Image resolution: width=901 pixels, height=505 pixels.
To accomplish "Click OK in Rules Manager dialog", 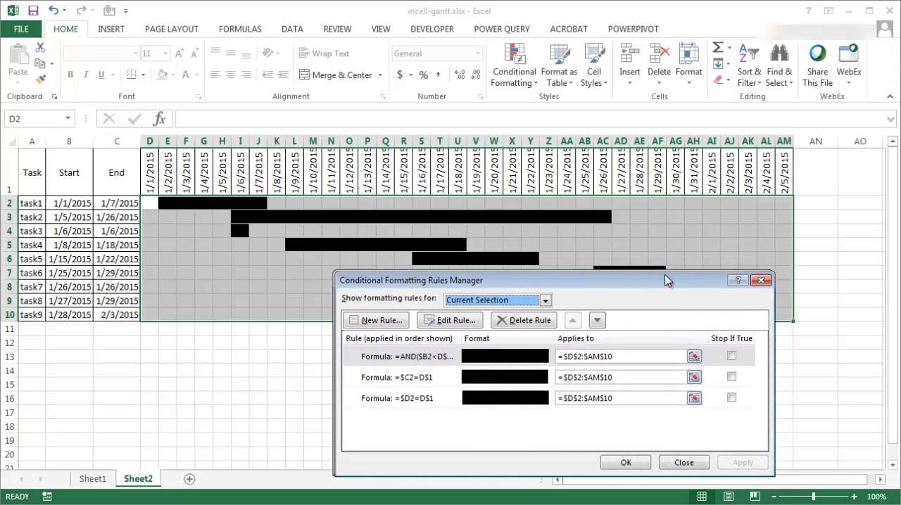I will coord(626,463).
